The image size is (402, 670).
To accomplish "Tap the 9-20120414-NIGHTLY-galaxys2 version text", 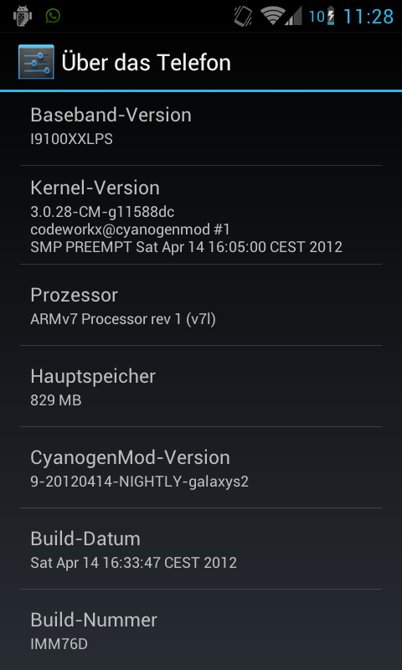I will (139, 482).
